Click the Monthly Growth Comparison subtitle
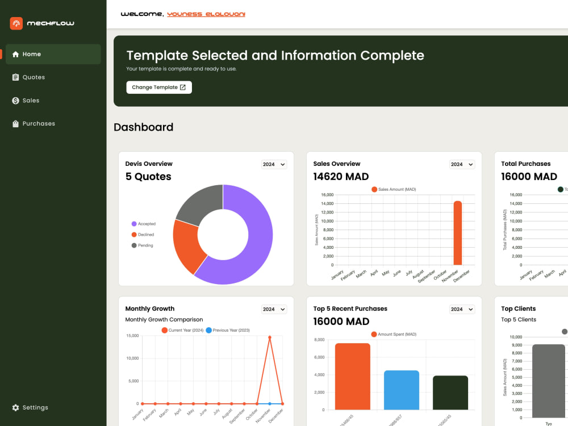 coord(164,319)
